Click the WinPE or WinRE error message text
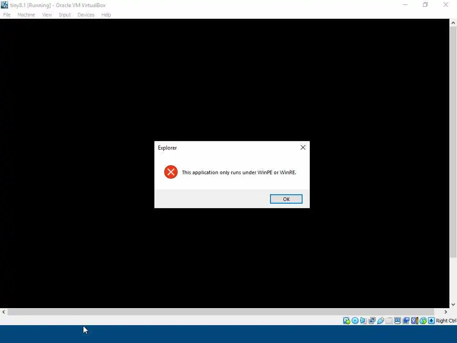The image size is (457, 343). (239, 172)
